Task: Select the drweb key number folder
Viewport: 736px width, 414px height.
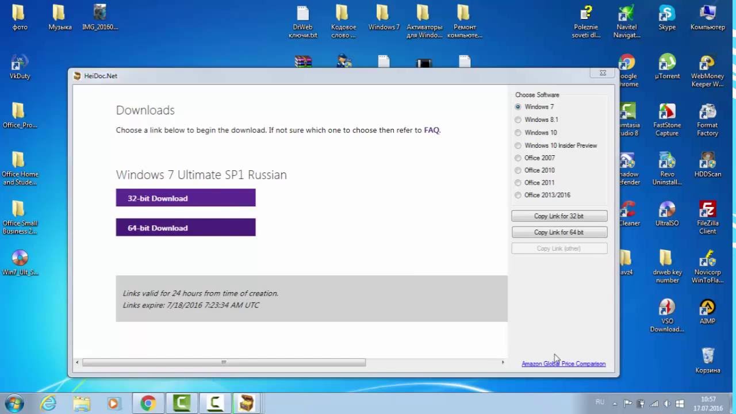Action: (667, 267)
